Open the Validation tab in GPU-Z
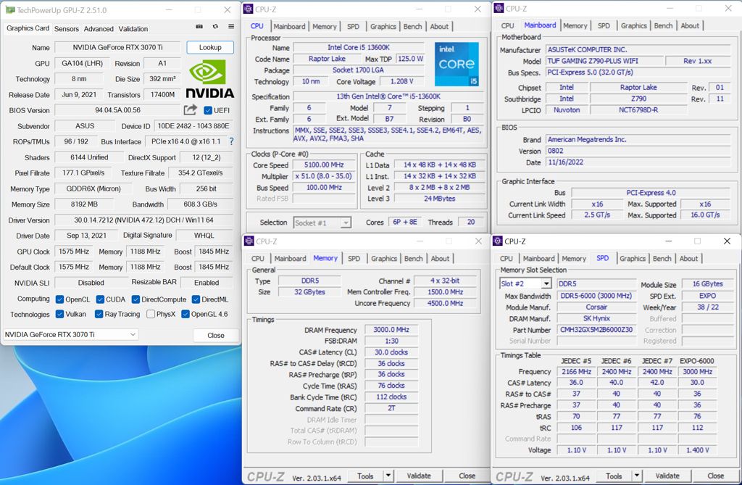The image size is (742, 485). point(133,29)
